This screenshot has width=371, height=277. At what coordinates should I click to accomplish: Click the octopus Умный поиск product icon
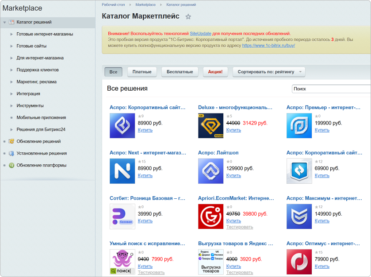point(122,262)
